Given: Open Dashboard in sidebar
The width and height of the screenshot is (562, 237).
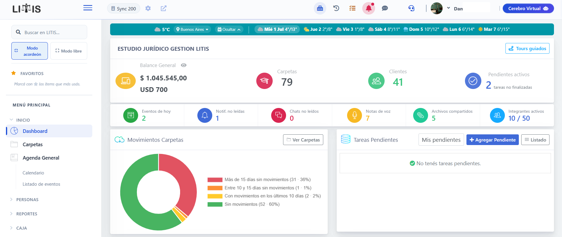Looking at the screenshot, I should (x=49, y=131).
